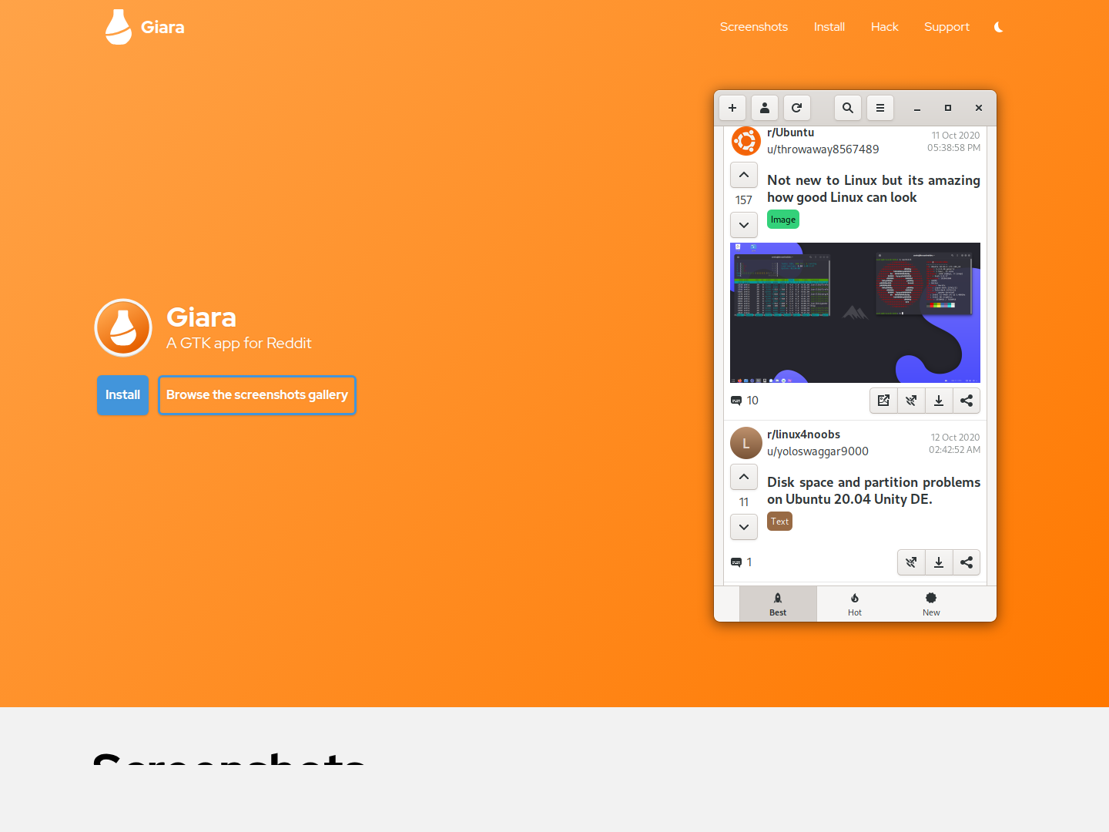Open the profile person icon in app header
1109x832 pixels.
[x=765, y=108]
